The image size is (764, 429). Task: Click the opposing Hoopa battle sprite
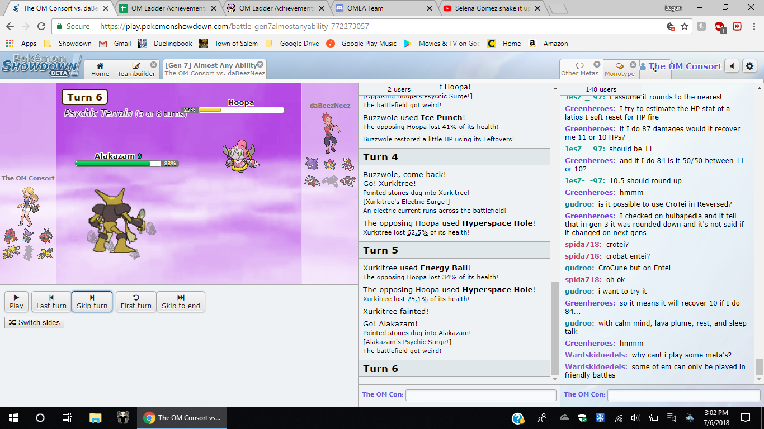pyautogui.click(x=240, y=155)
